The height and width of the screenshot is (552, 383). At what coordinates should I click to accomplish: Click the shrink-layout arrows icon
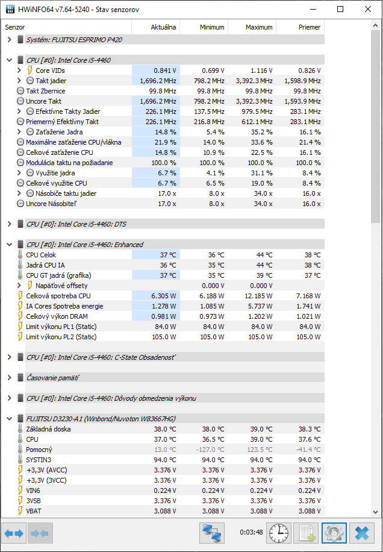(40, 533)
